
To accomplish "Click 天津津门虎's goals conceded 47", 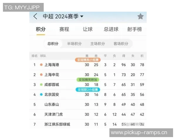I will click(x=133, y=114).
